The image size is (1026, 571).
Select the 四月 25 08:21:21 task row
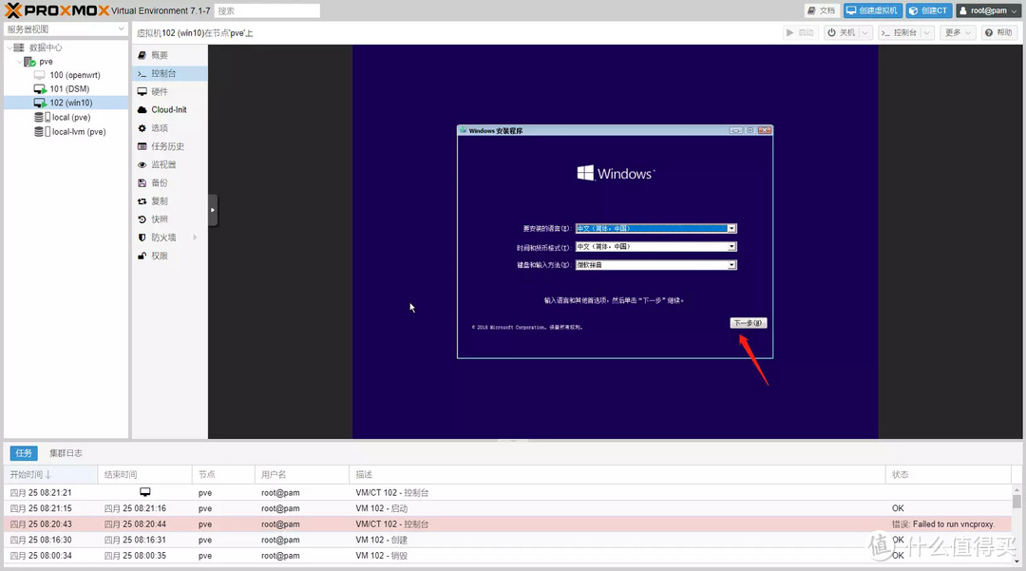click(507, 492)
